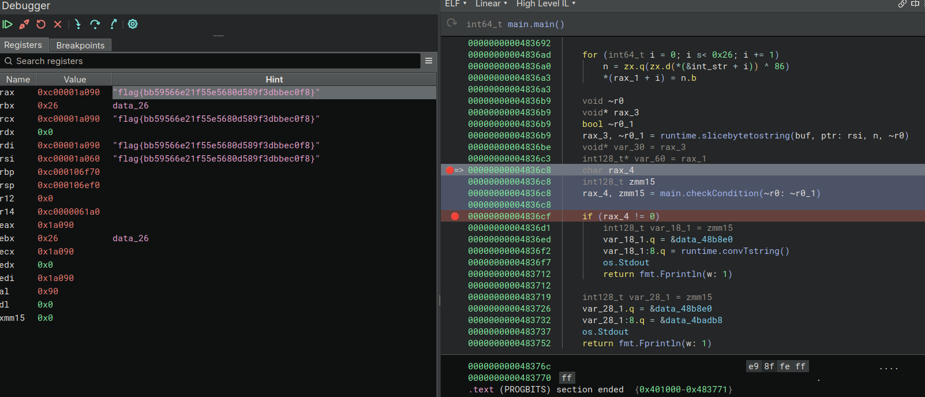Viewport: 925px width, 397px height.
Task: Click the Step Over icon
Action: point(95,24)
